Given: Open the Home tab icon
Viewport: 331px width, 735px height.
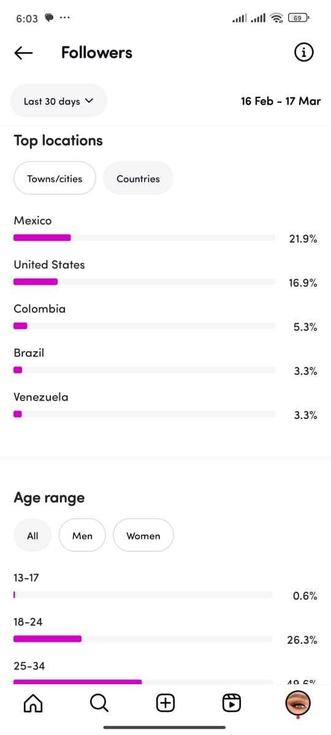Looking at the screenshot, I should [x=33, y=703].
